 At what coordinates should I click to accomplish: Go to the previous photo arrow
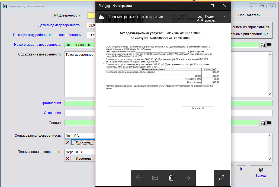tap(139, 178)
